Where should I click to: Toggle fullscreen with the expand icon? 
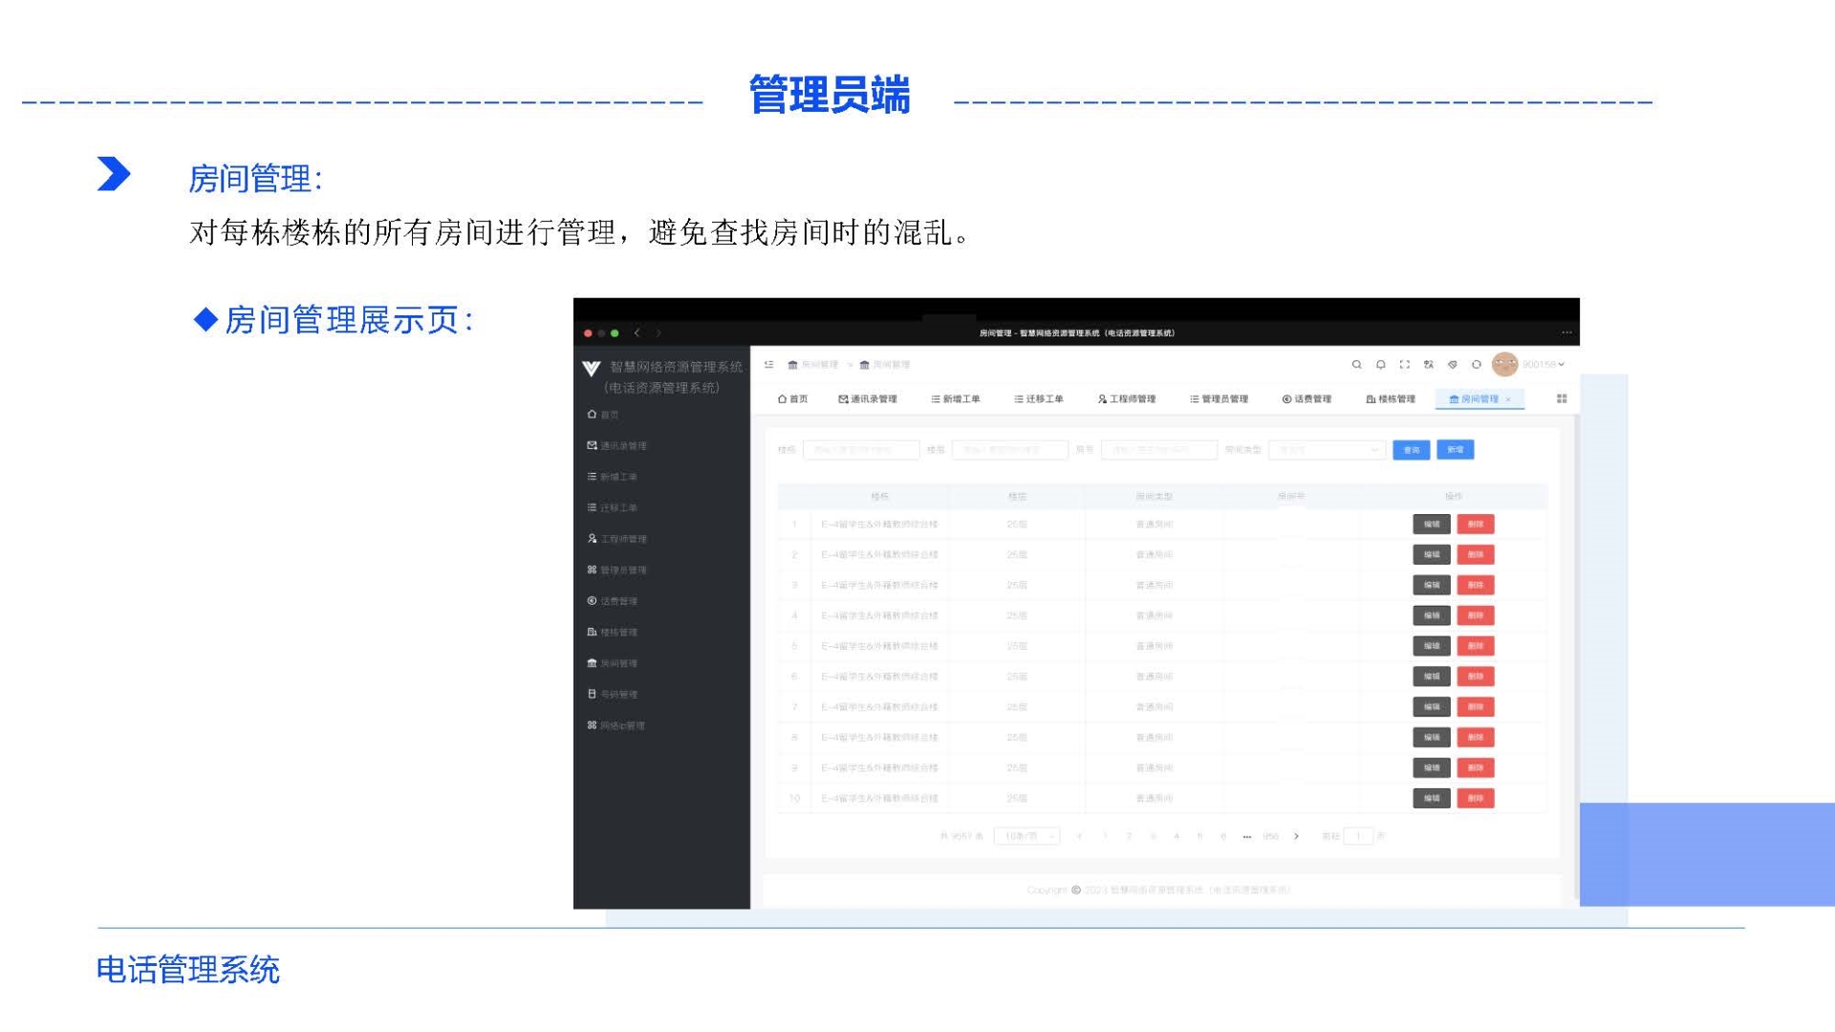(x=1404, y=364)
